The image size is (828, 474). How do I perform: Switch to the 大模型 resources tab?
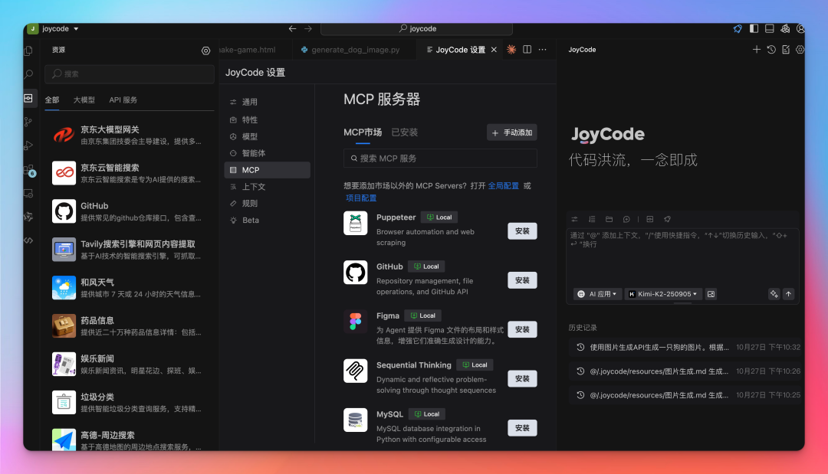(84, 100)
